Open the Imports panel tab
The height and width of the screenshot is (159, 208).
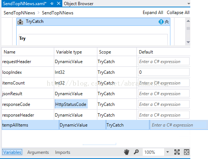(x=63, y=152)
